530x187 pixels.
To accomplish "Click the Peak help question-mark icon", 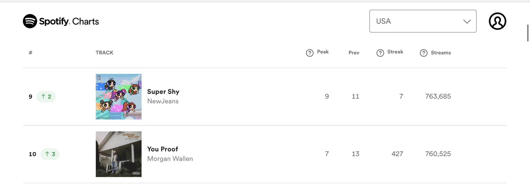I will (310, 53).
